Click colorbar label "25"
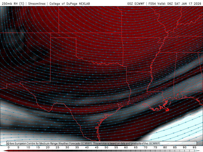 (58, 147)
